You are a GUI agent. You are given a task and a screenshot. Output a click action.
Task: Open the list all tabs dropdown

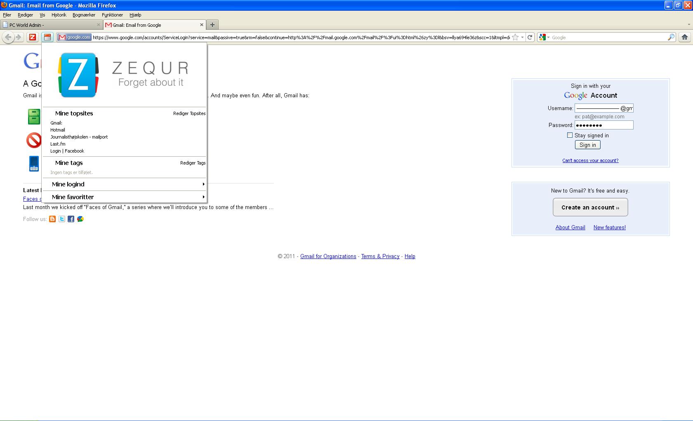click(688, 25)
